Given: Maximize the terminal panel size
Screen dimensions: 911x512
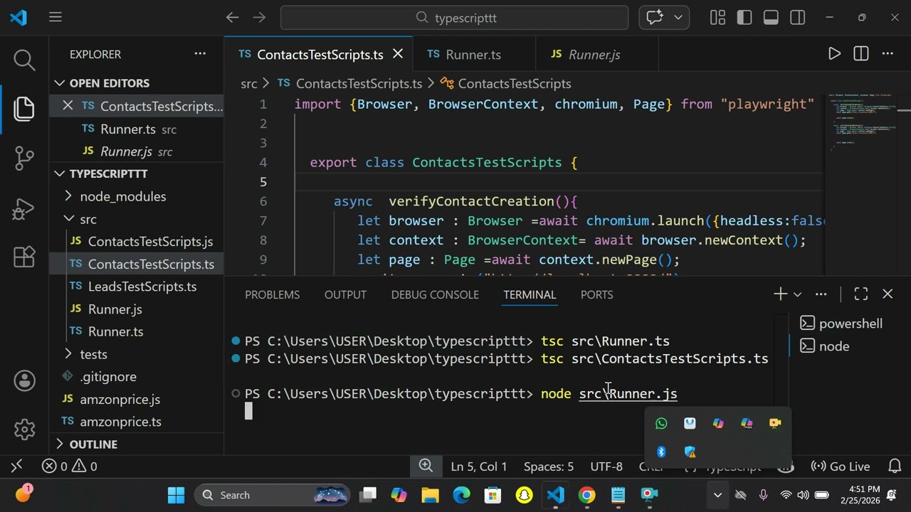Looking at the screenshot, I should tap(860, 294).
